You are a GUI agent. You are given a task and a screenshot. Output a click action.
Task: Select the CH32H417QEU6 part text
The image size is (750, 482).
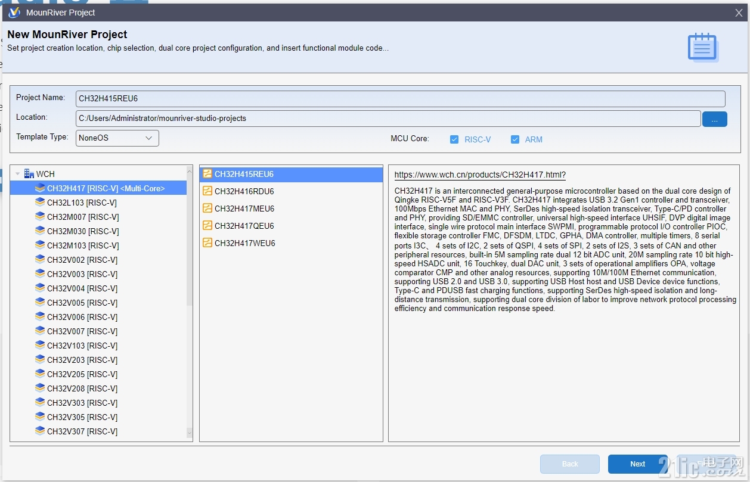pos(244,226)
